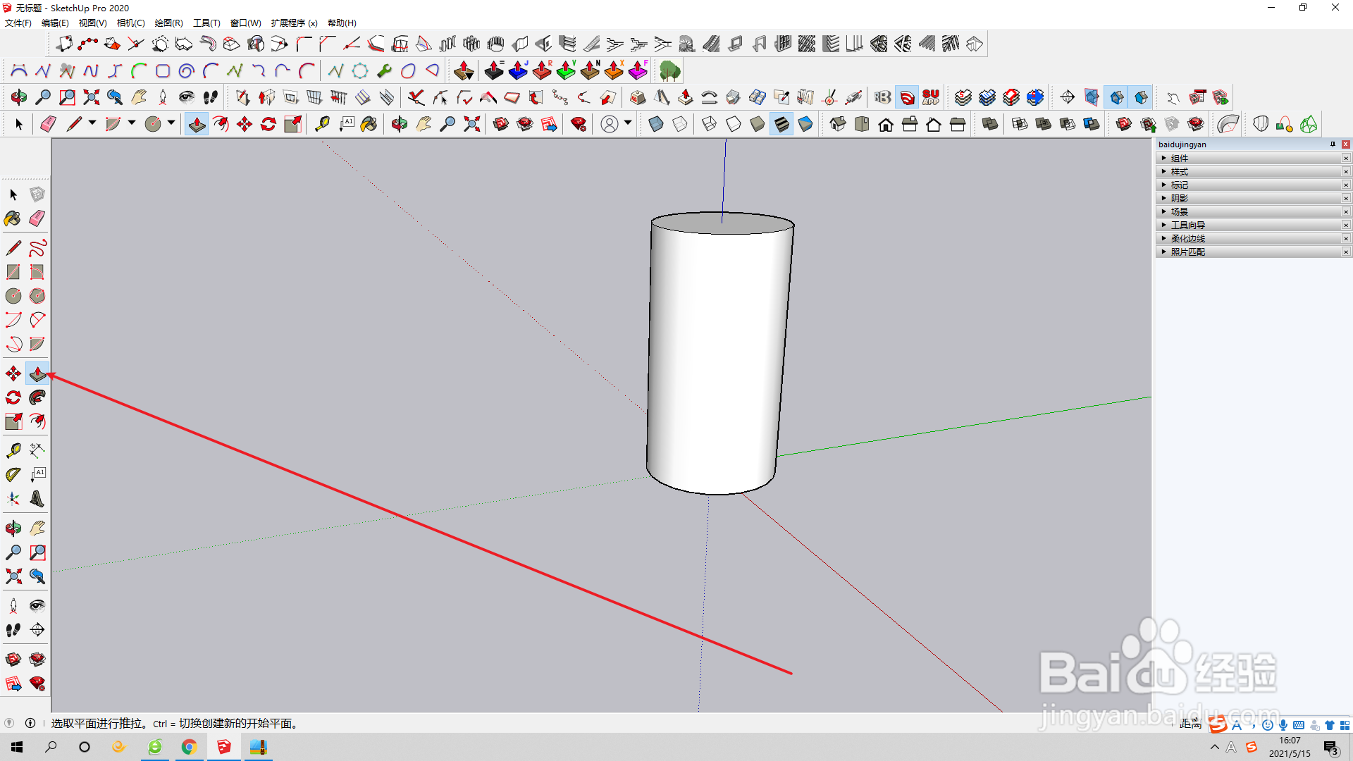This screenshot has height=761, width=1353.
Task: Open the account sign-in dropdown arrow
Action: 628,123
